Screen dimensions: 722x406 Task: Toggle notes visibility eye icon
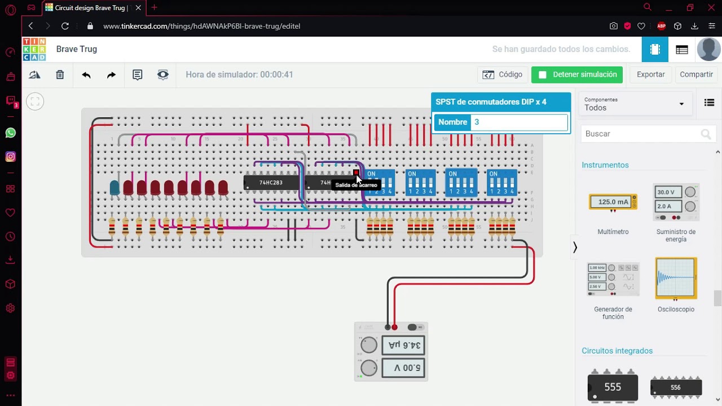tap(163, 74)
